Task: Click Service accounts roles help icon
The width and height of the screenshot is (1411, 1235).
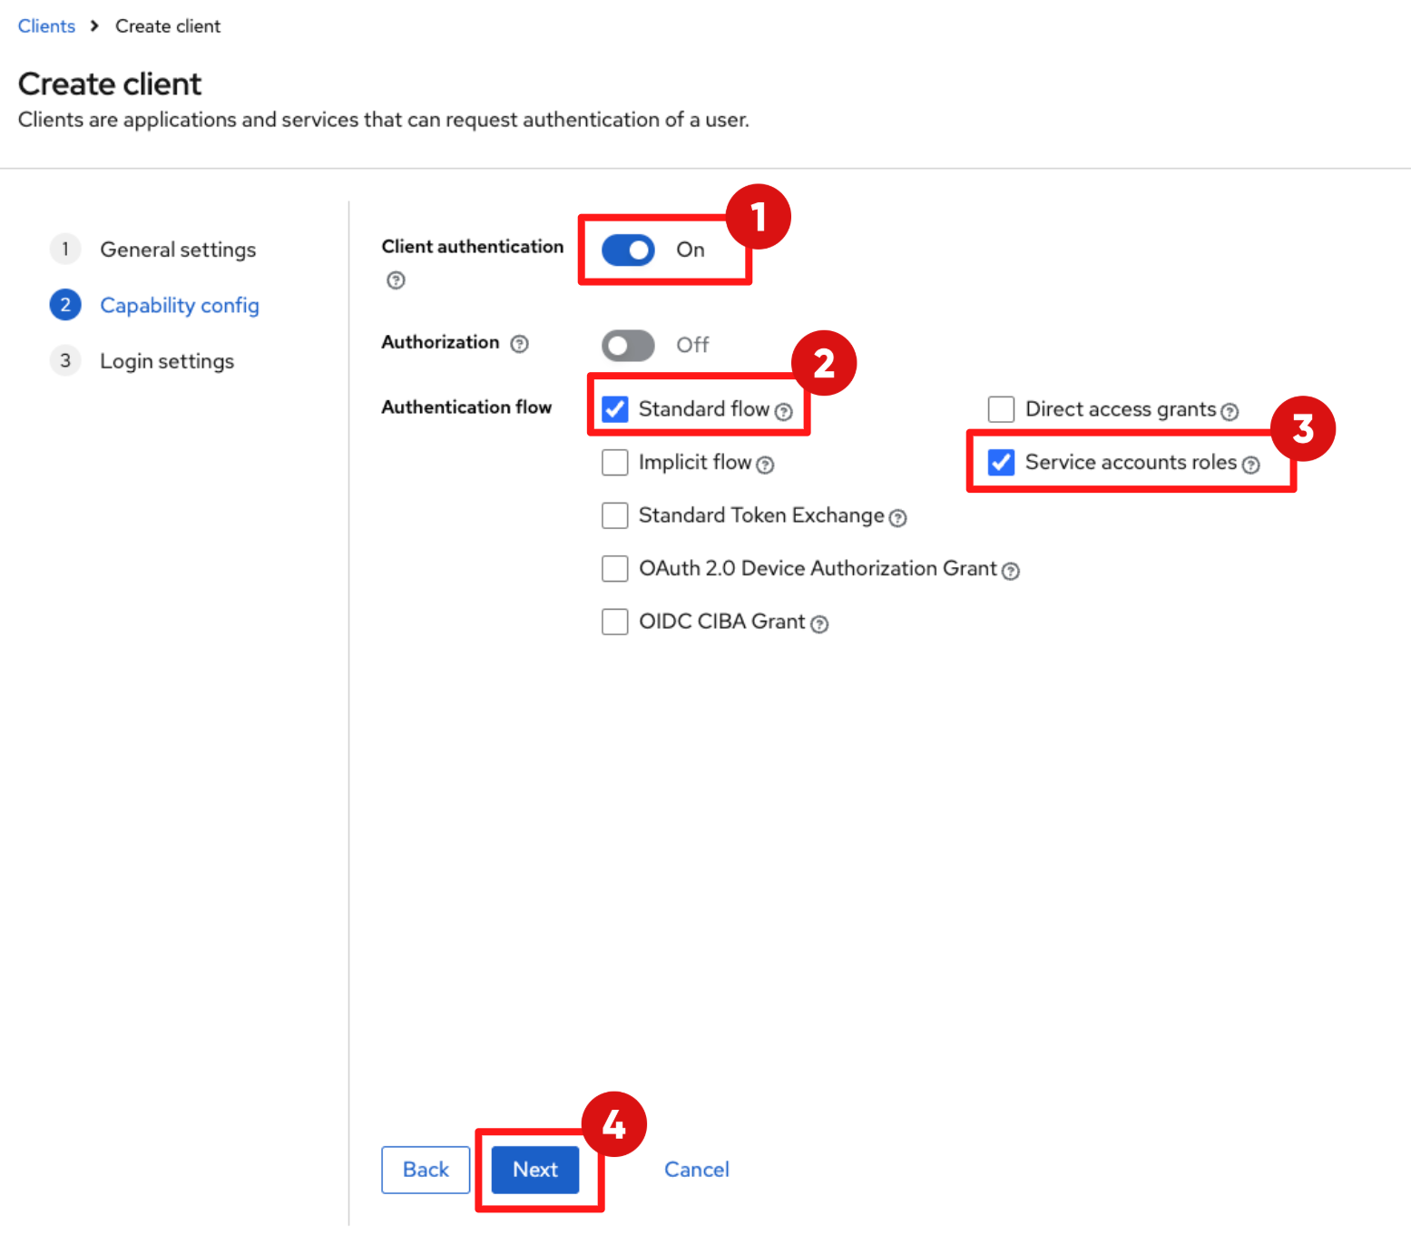Action: point(1250,466)
